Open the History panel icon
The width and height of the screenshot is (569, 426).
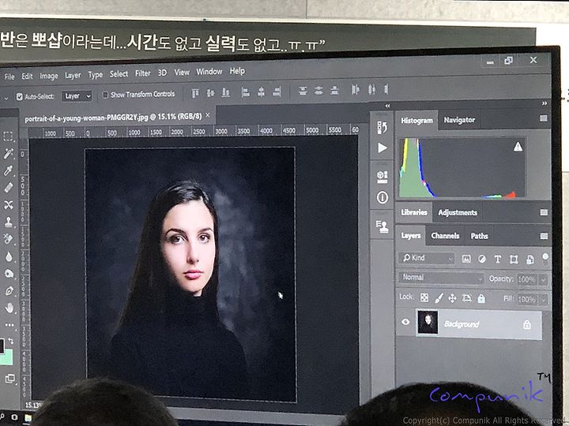pyautogui.click(x=382, y=127)
